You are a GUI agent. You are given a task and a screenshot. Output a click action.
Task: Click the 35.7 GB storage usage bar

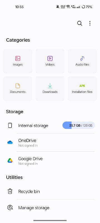[x=79, y=125]
